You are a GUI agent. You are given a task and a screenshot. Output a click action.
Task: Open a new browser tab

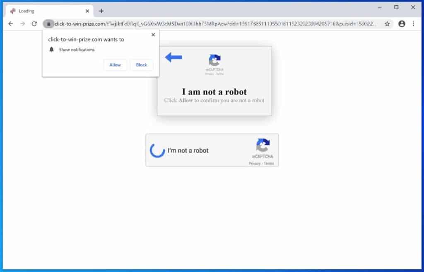click(101, 10)
